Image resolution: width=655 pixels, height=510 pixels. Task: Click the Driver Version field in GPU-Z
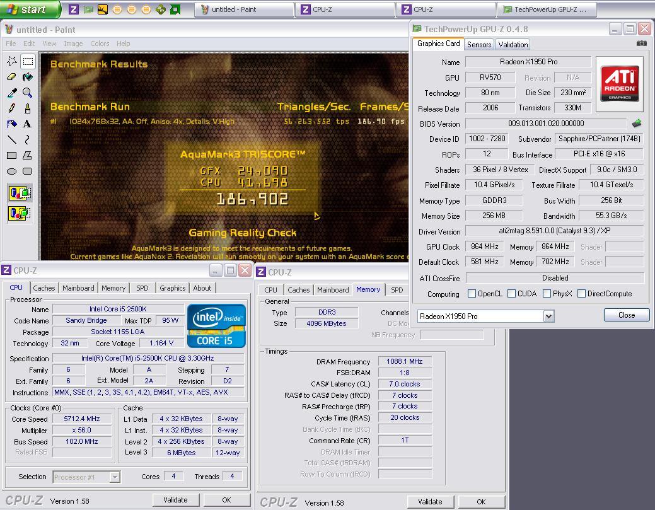[x=554, y=231]
